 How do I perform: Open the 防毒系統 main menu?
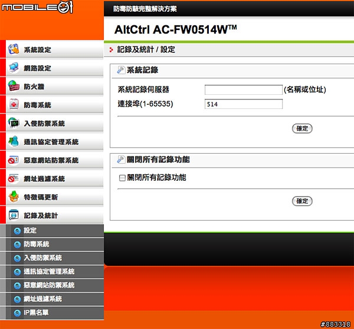point(55,105)
